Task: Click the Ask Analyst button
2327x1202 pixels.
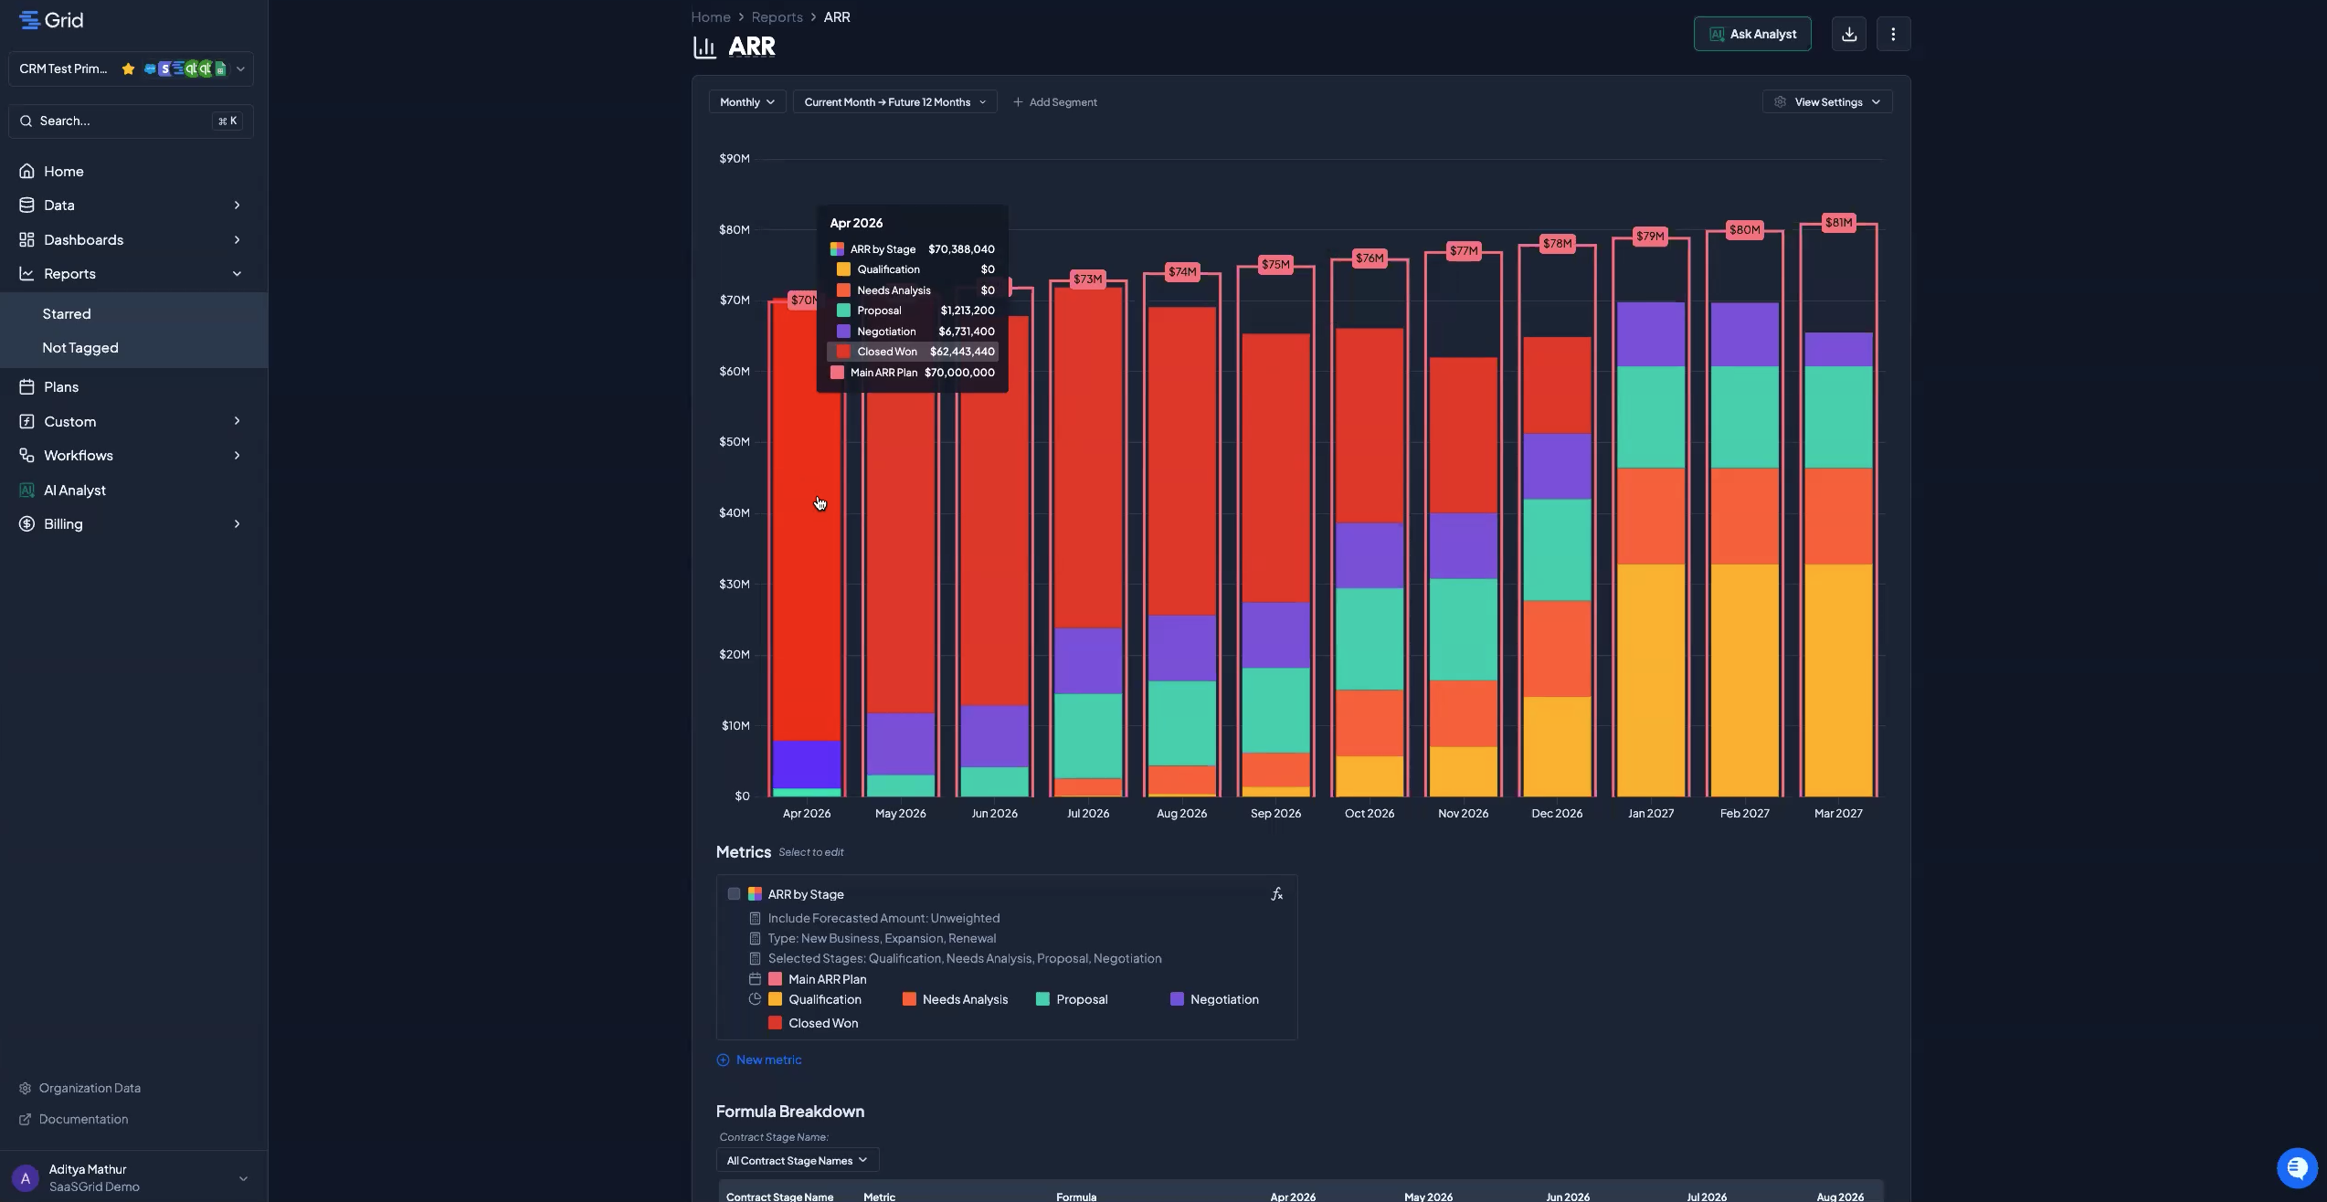Action: tap(1751, 34)
